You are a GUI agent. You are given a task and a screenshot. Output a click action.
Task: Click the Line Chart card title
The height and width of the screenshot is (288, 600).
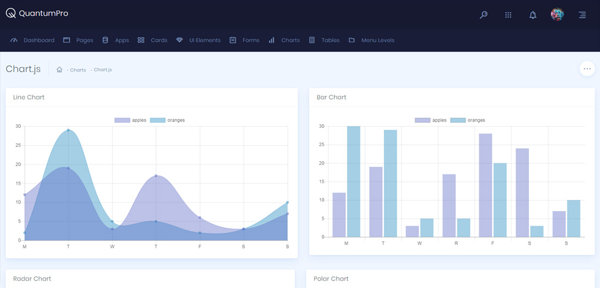[29, 97]
